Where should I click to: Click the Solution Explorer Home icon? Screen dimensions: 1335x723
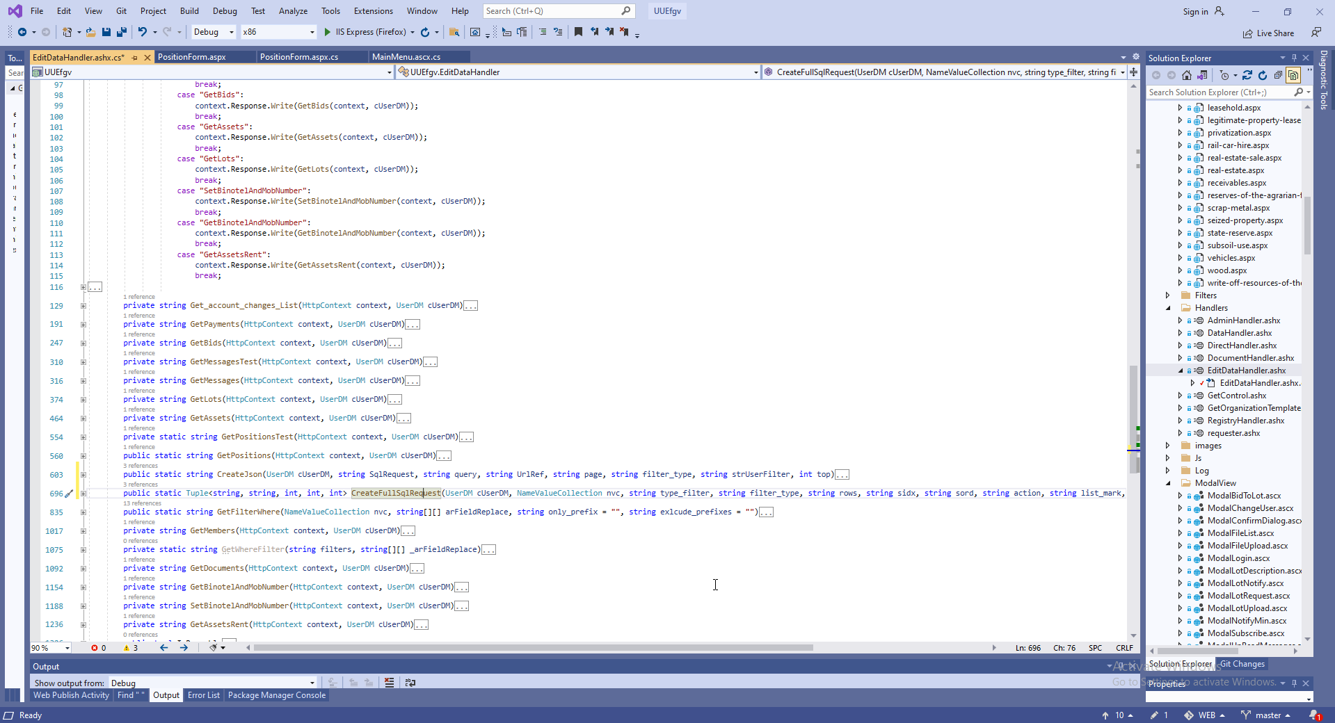[x=1187, y=75]
